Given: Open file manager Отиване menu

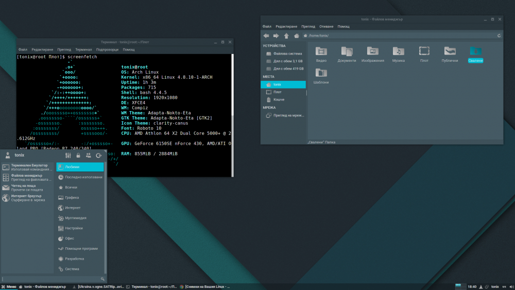Looking at the screenshot, I should (x=326, y=27).
